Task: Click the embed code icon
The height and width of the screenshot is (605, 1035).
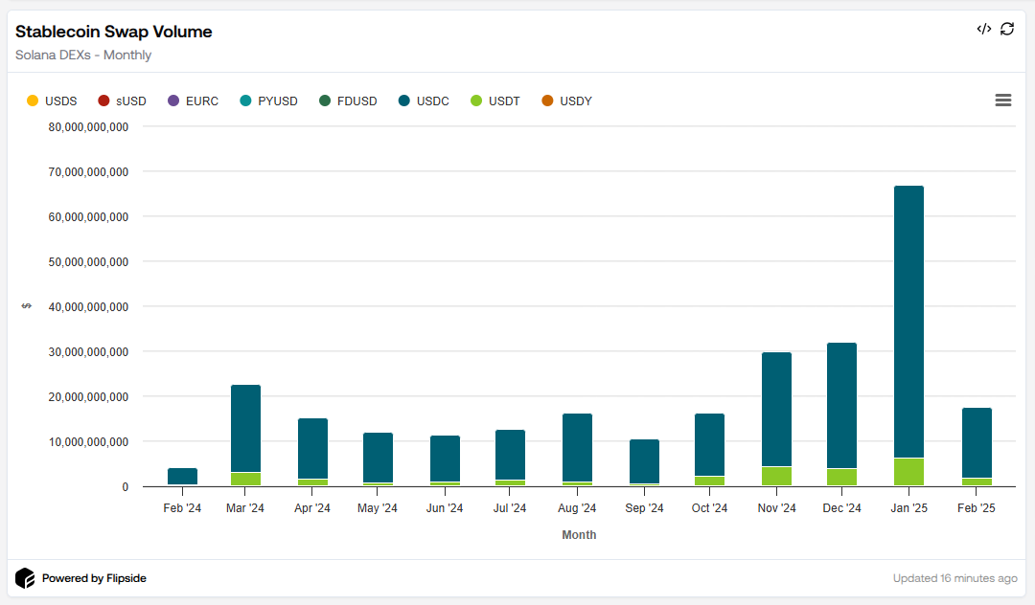Action: [x=983, y=29]
